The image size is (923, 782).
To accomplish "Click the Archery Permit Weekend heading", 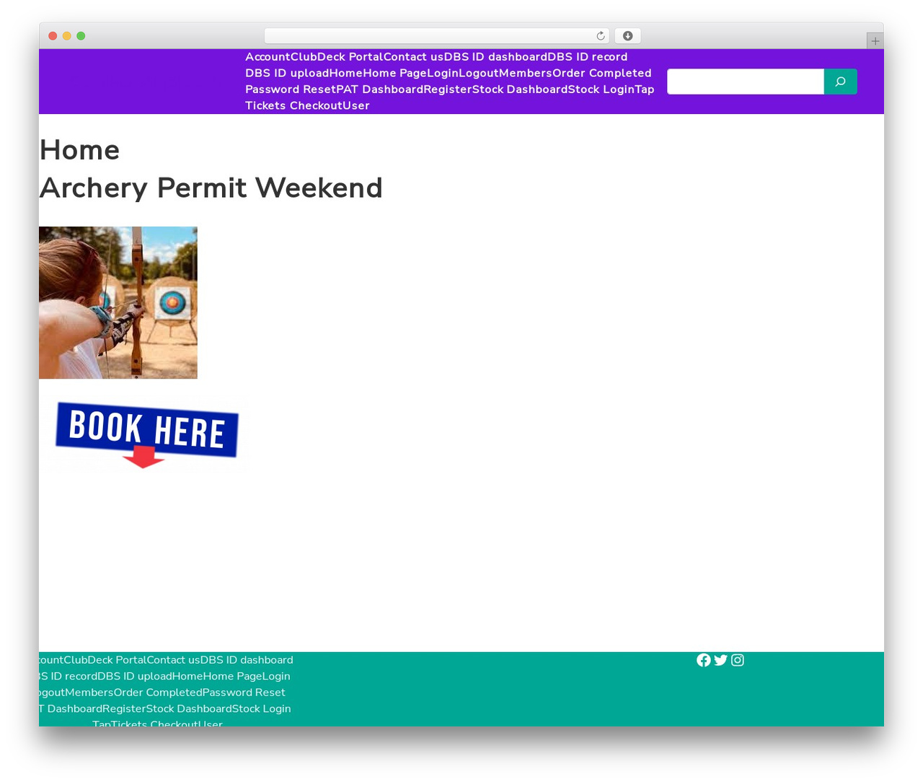I will [211, 188].
